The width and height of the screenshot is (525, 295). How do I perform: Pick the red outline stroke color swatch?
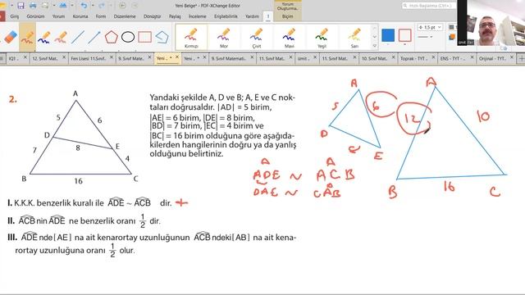click(404, 35)
